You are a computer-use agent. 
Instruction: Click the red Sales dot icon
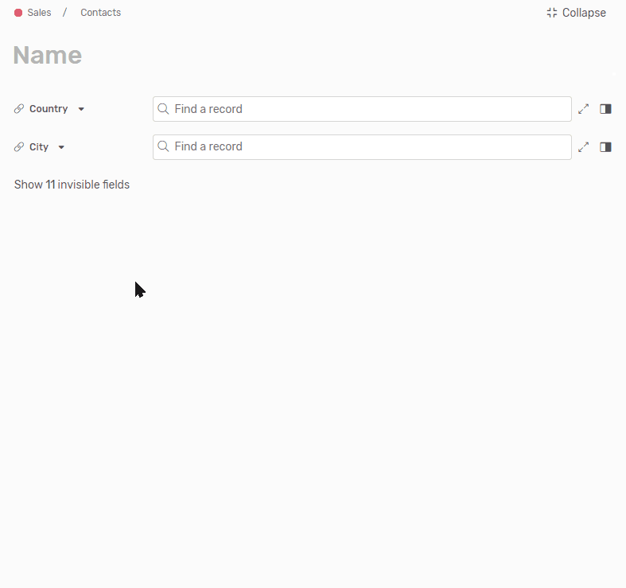coord(18,13)
